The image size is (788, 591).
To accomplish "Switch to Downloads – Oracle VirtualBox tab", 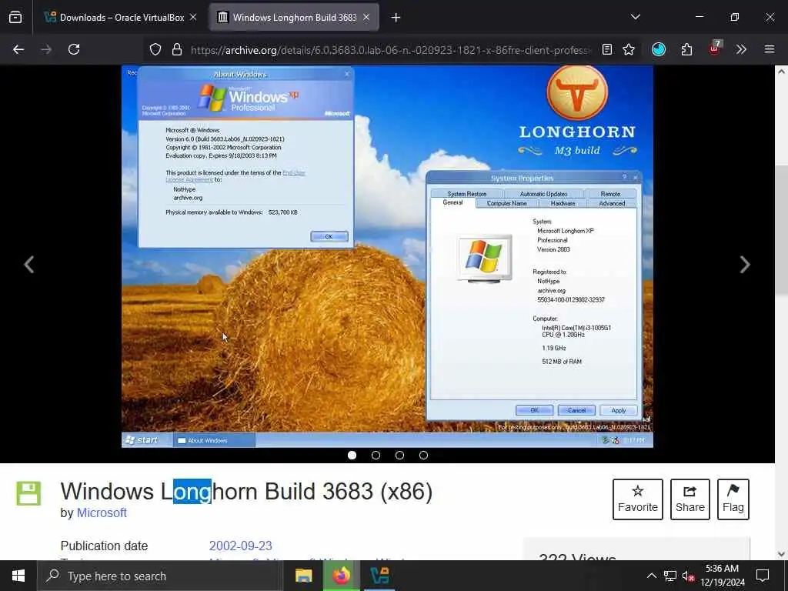I will (x=121, y=18).
